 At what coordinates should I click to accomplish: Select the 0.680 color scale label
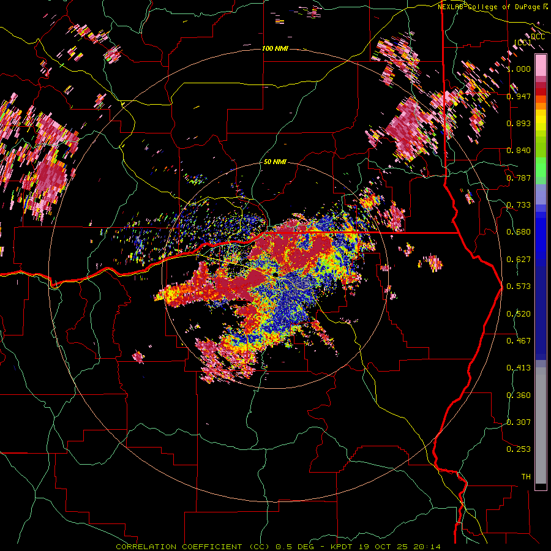(x=519, y=232)
